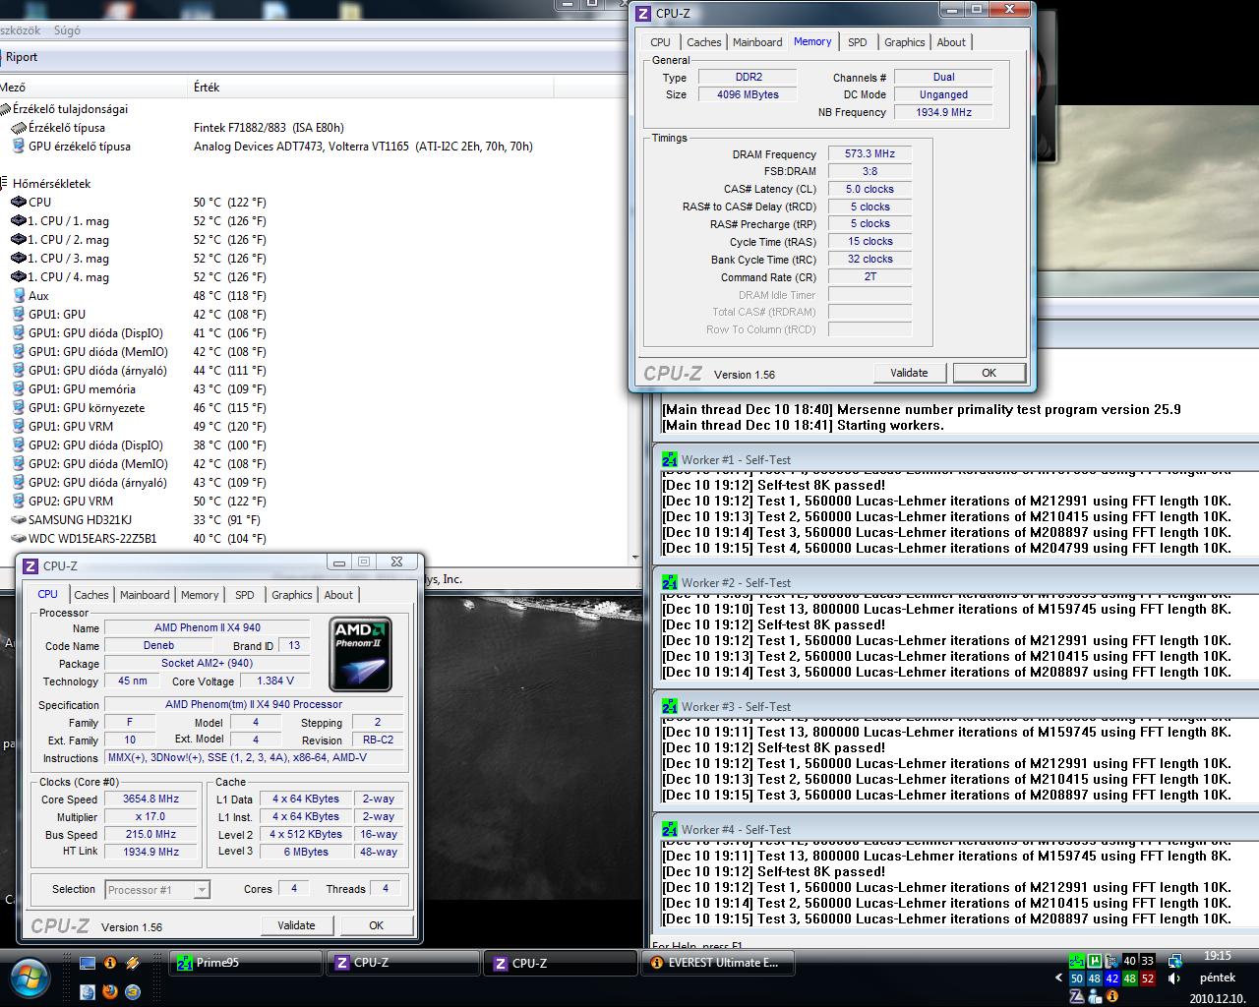The height and width of the screenshot is (1007, 1259).
Task: Open the Windows Start orb
Action: click(30, 977)
